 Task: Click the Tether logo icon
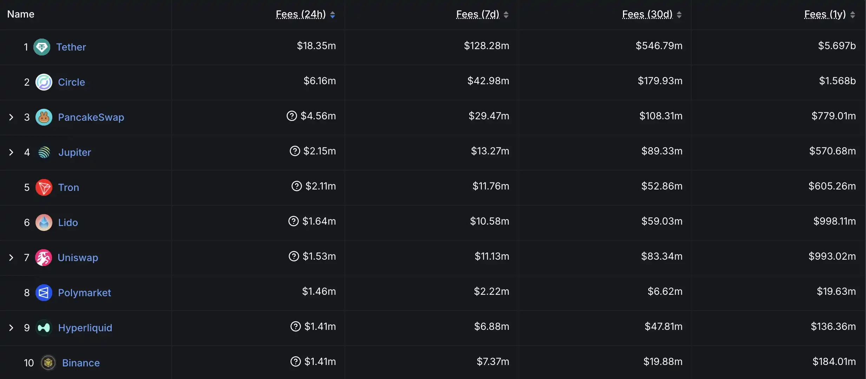[x=42, y=47]
